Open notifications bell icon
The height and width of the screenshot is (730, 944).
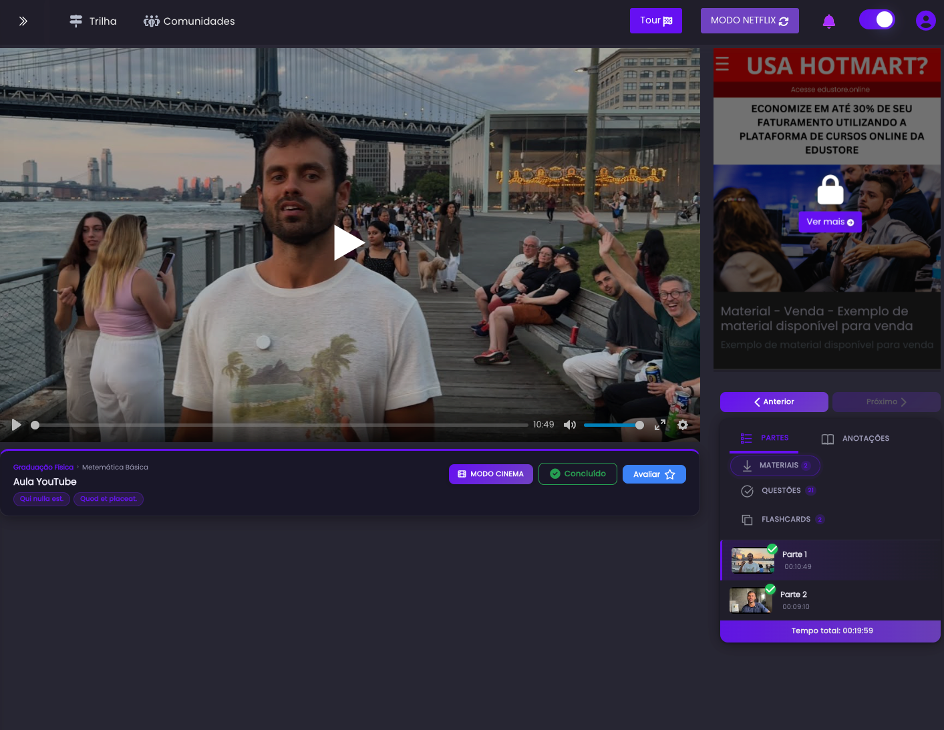pos(829,21)
